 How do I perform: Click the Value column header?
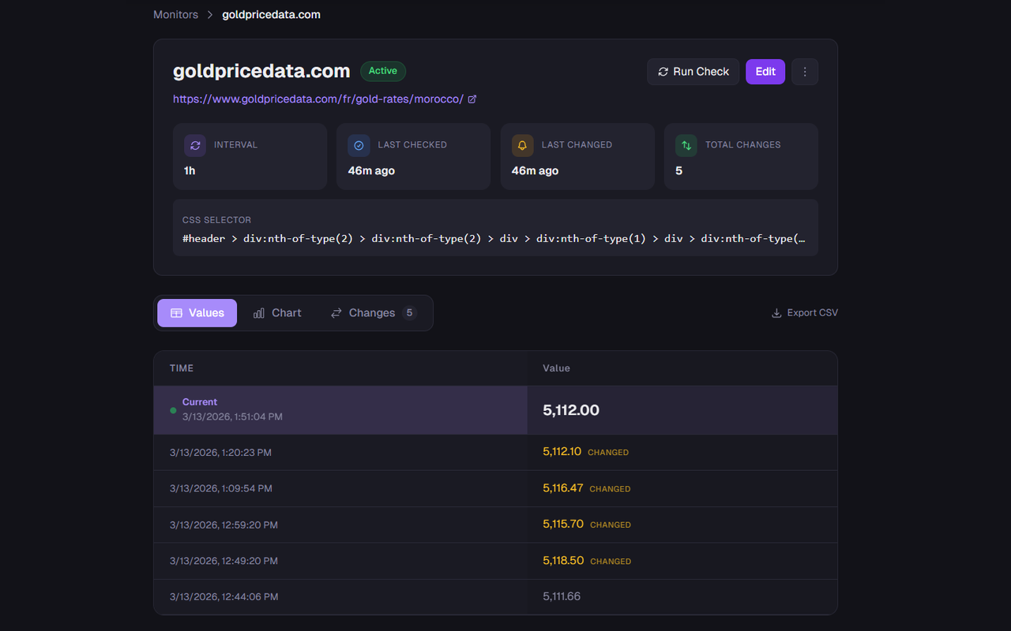(556, 368)
